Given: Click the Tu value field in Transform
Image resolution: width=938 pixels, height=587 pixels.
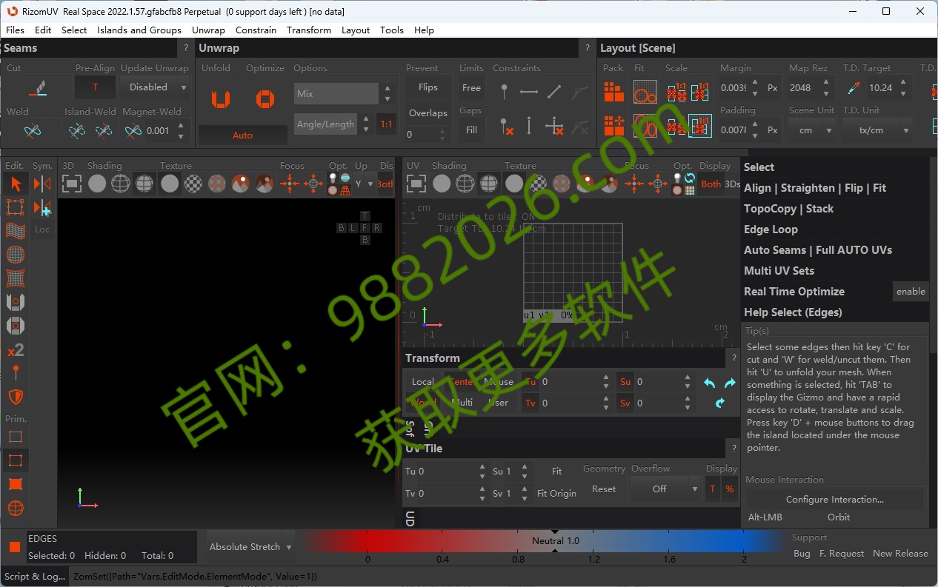Looking at the screenshot, I should (571, 382).
